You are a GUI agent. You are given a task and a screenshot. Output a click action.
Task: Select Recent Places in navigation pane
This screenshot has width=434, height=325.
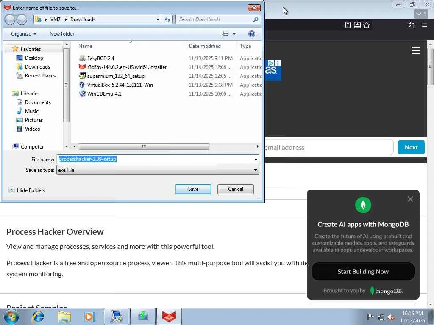click(40, 75)
